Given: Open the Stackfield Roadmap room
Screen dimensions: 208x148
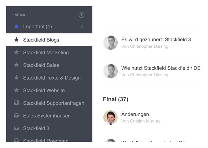Looking at the screenshot, I should 46,141.
